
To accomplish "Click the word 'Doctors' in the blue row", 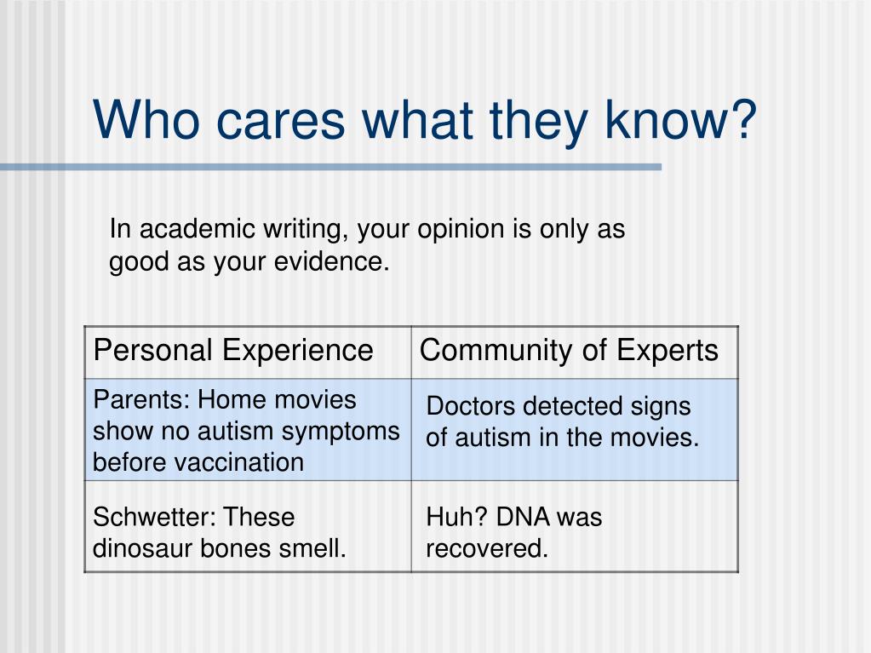I will click(471, 406).
